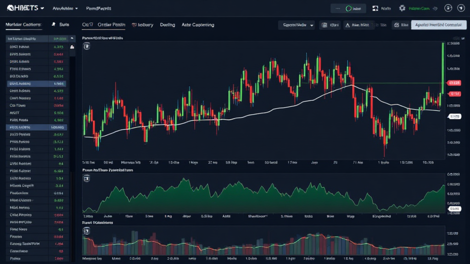The height and width of the screenshot is (264, 470).
Task: Switch to the underlined Market tab on the left
Action: click(23, 25)
